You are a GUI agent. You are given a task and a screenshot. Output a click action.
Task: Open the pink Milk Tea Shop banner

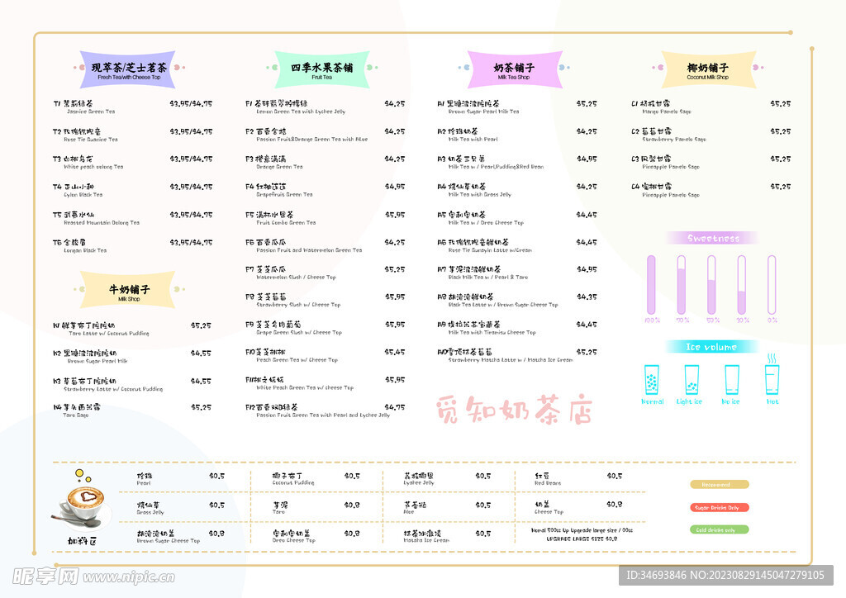[514, 70]
